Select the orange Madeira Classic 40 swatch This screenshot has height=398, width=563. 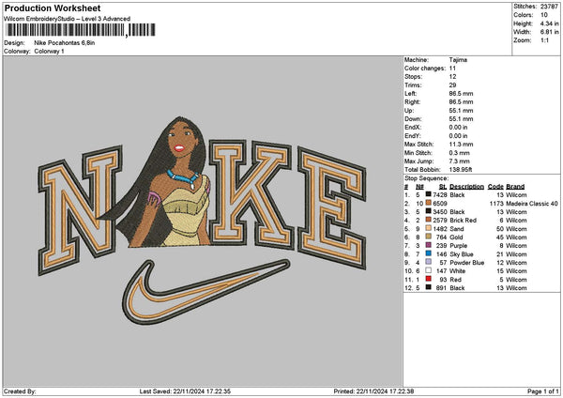pyautogui.click(x=429, y=203)
